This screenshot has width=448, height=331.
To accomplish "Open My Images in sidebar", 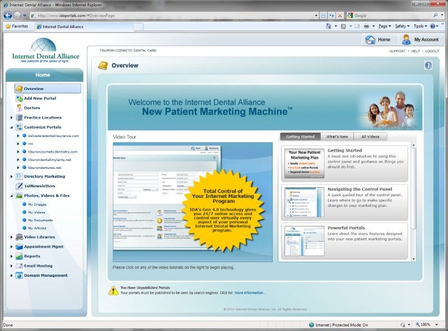I will [x=37, y=204].
